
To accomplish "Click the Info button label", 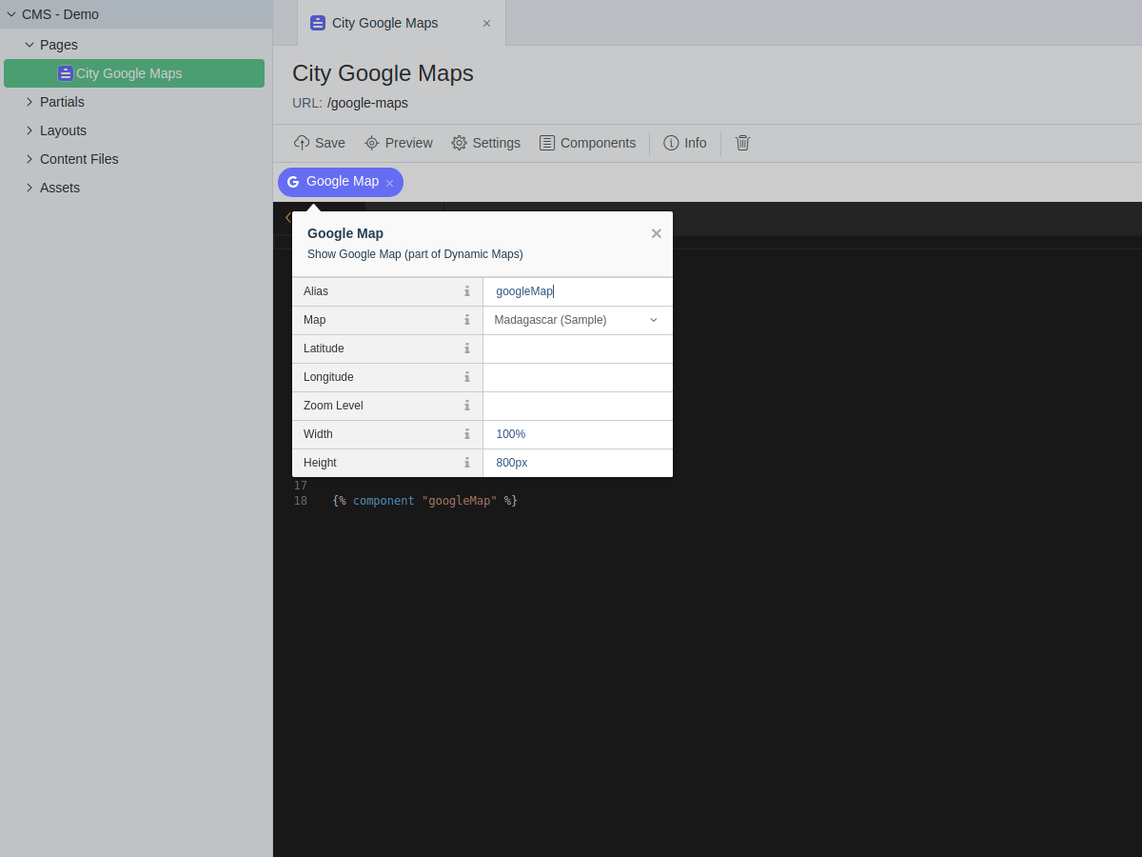I will (x=696, y=143).
